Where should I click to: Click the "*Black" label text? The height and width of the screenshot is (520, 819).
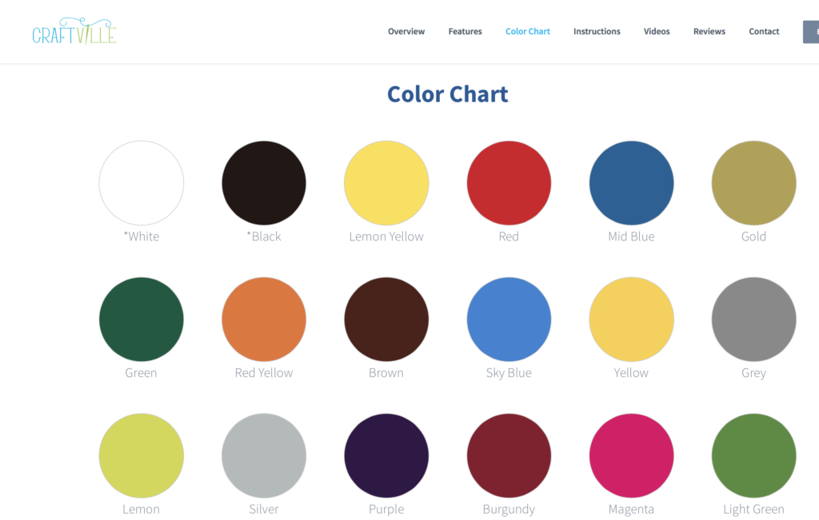(264, 236)
